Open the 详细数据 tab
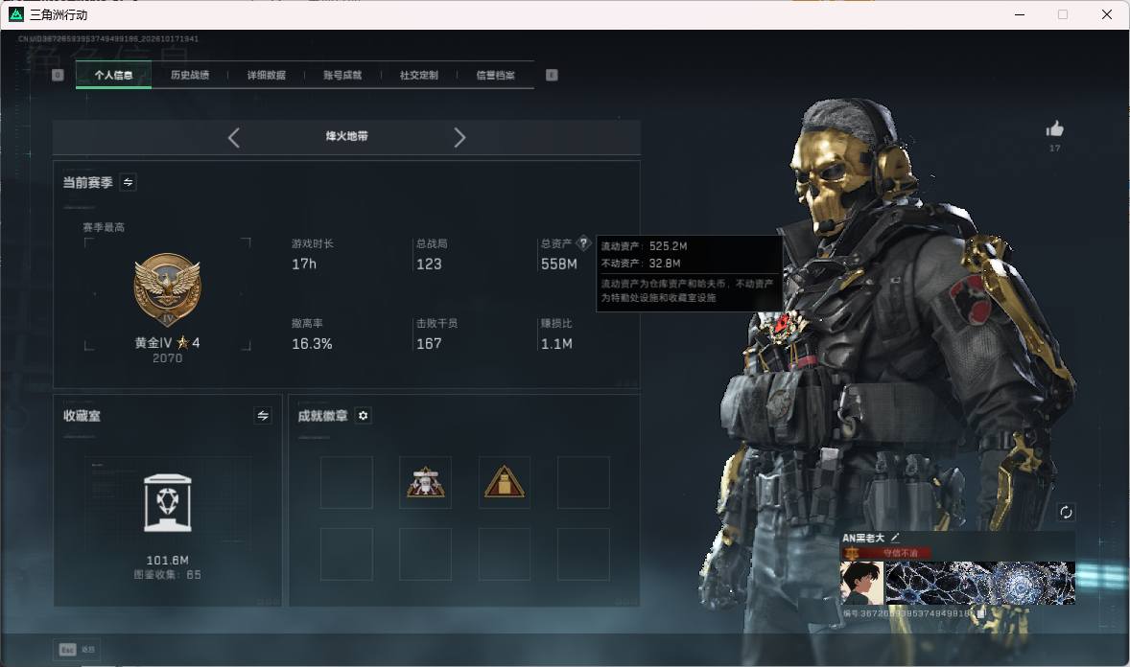This screenshot has width=1130, height=667. point(266,75)
